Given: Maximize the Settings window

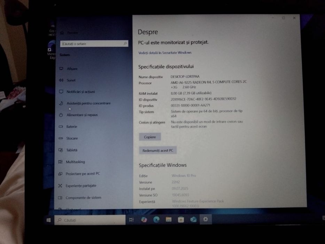Looking at the screenshot, I should coord(284,18).
